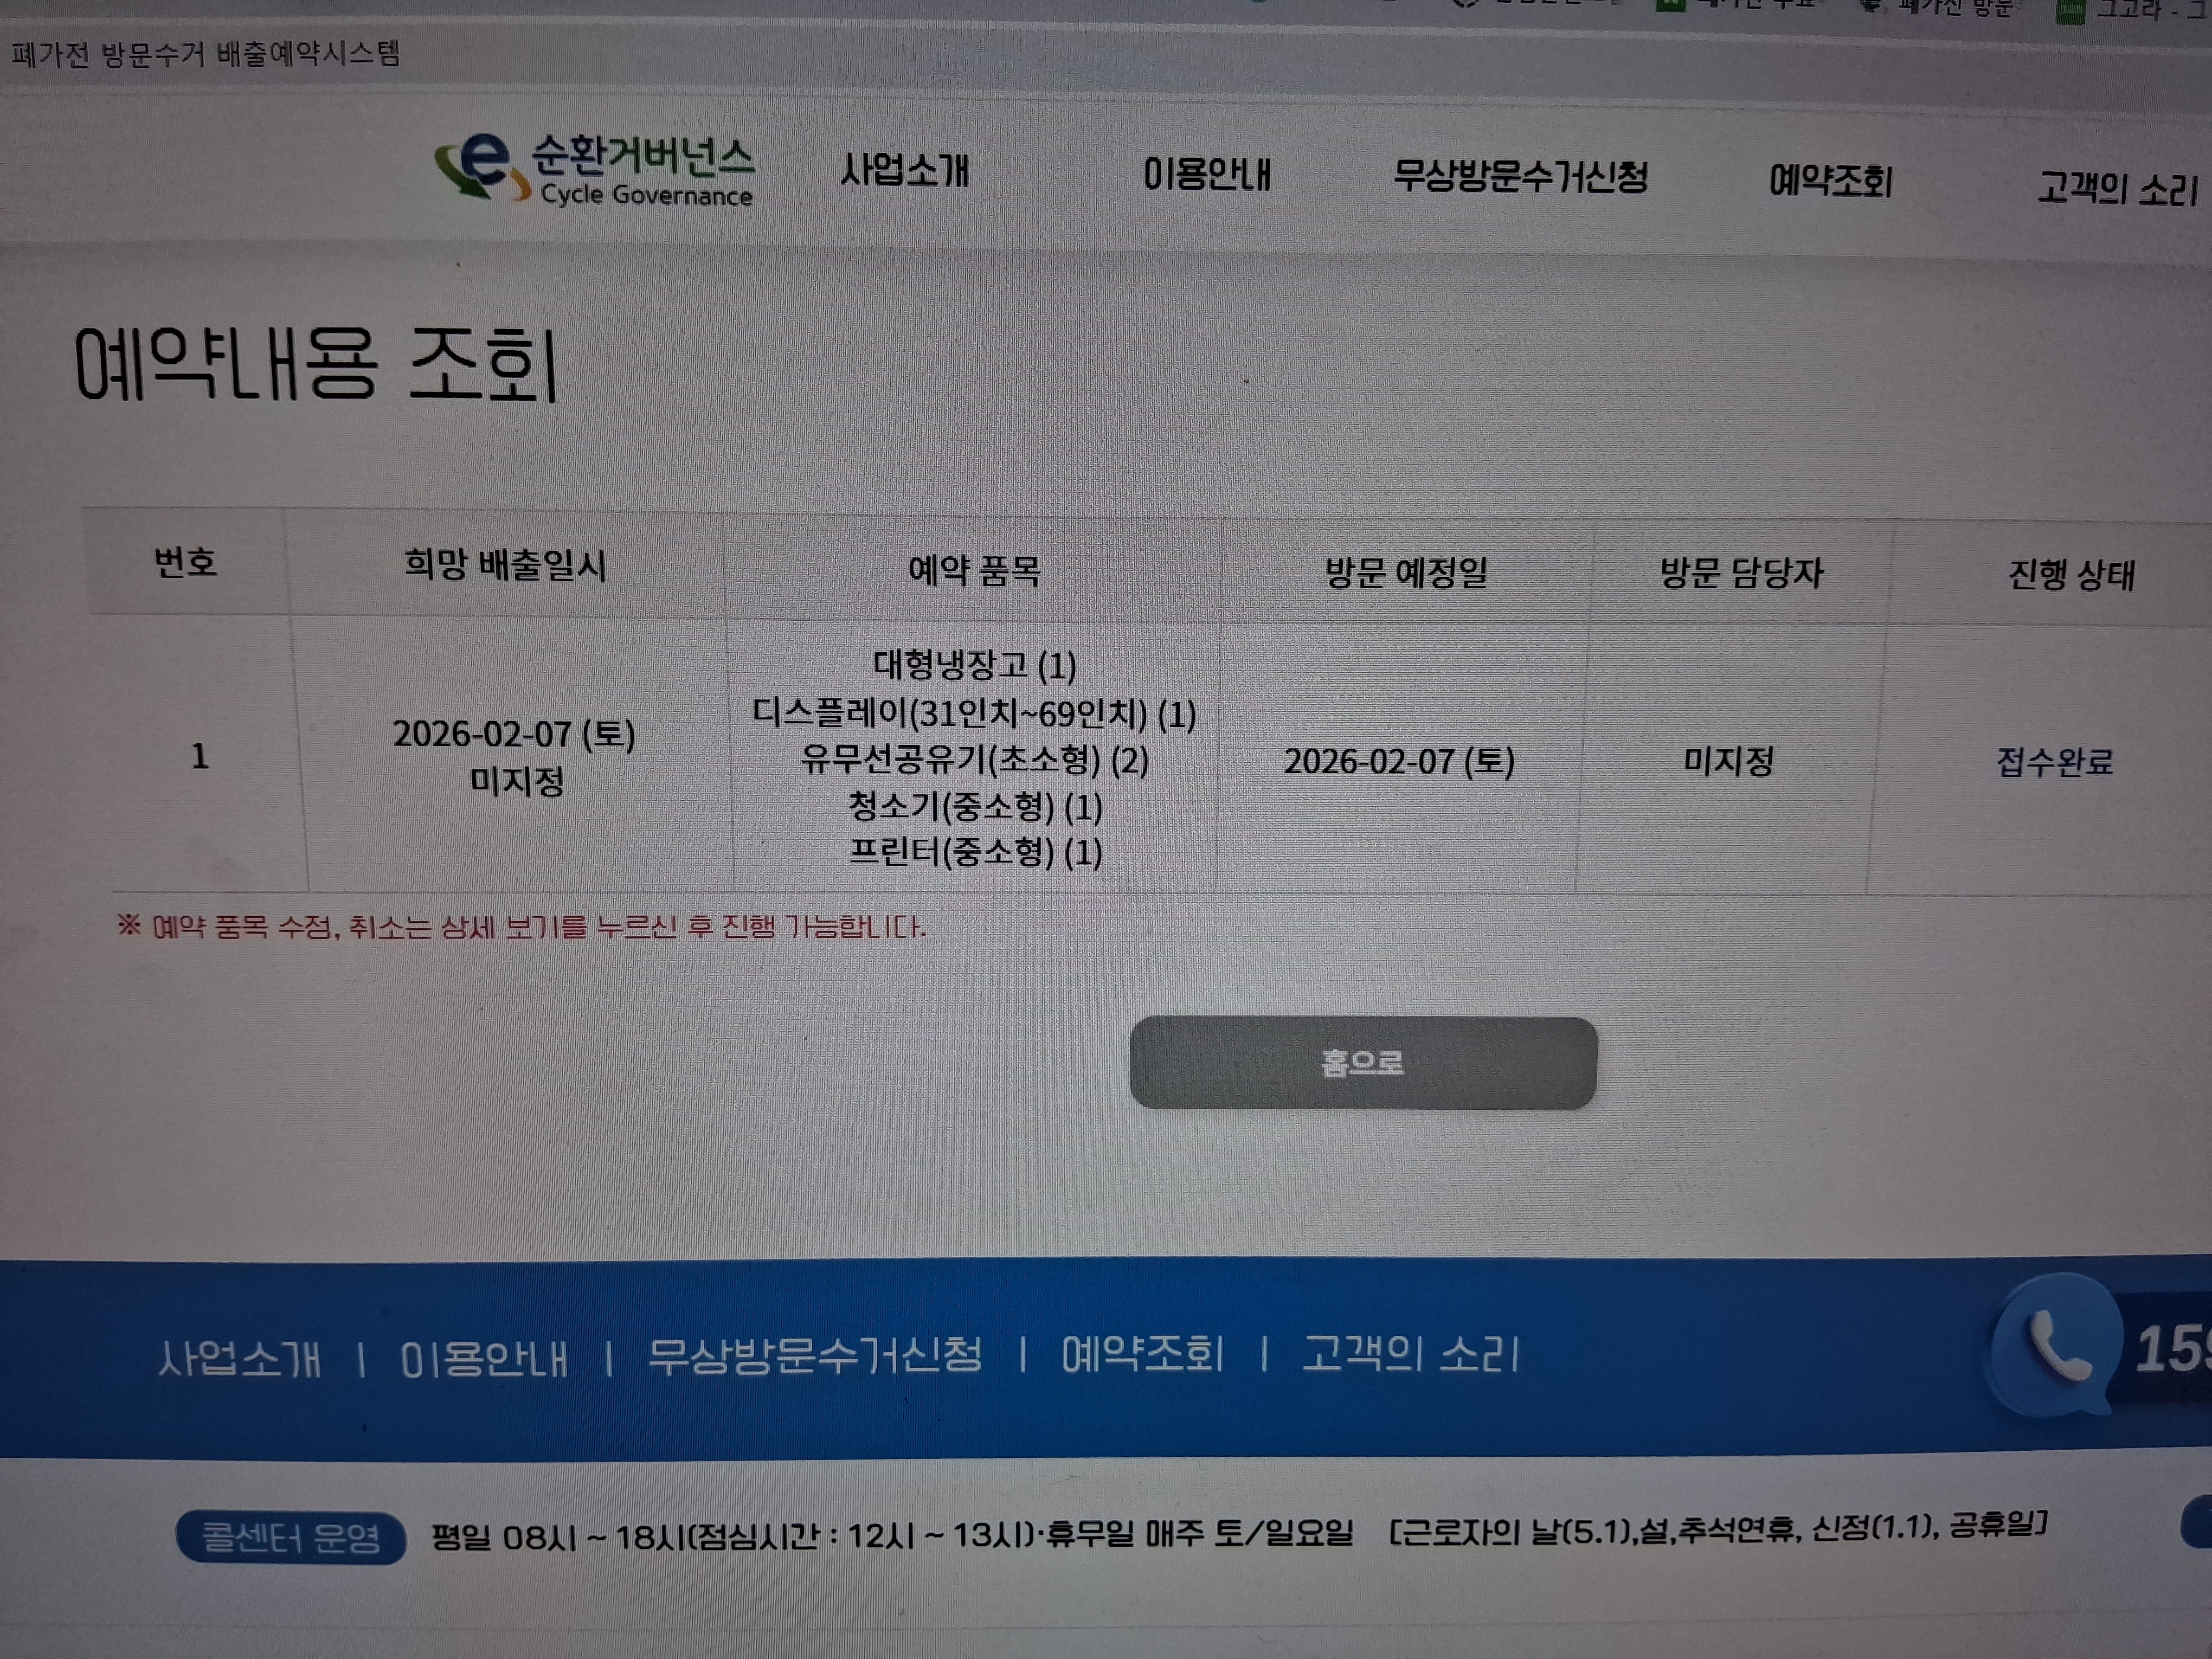Click footer link 예약조회
The image size is (2212, 1659).
tap(1142, 1355)
